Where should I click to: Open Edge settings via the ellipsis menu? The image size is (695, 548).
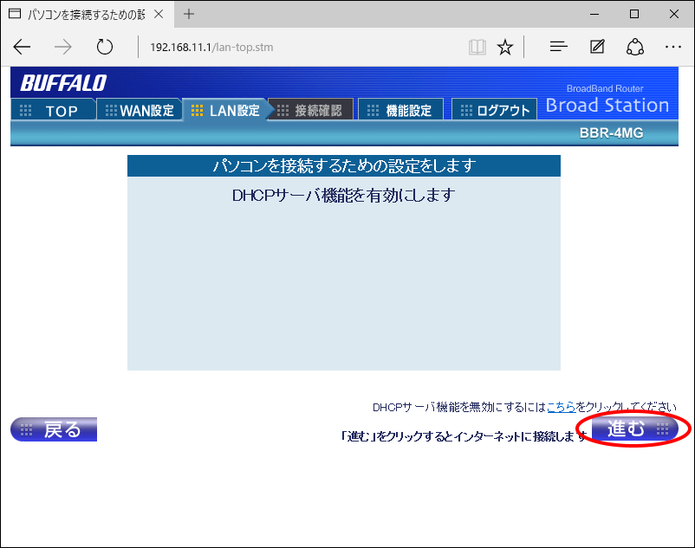[x=673, y=48]
